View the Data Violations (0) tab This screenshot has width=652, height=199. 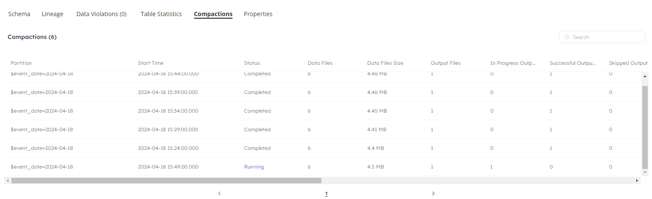click(x=101, y=14)
